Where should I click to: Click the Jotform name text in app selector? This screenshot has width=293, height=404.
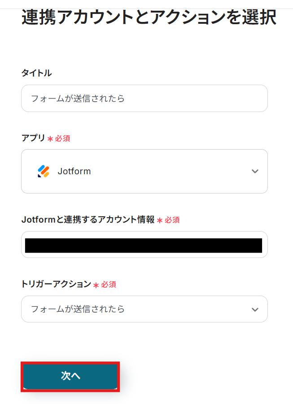click(74, 171)
